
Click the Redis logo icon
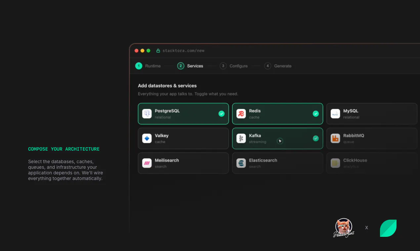241,114
